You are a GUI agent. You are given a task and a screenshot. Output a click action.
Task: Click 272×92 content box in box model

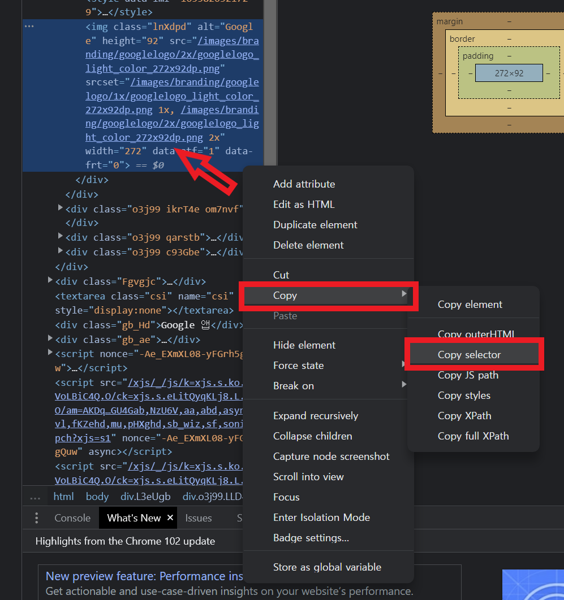pyautogui.click(x=509, y=73)
